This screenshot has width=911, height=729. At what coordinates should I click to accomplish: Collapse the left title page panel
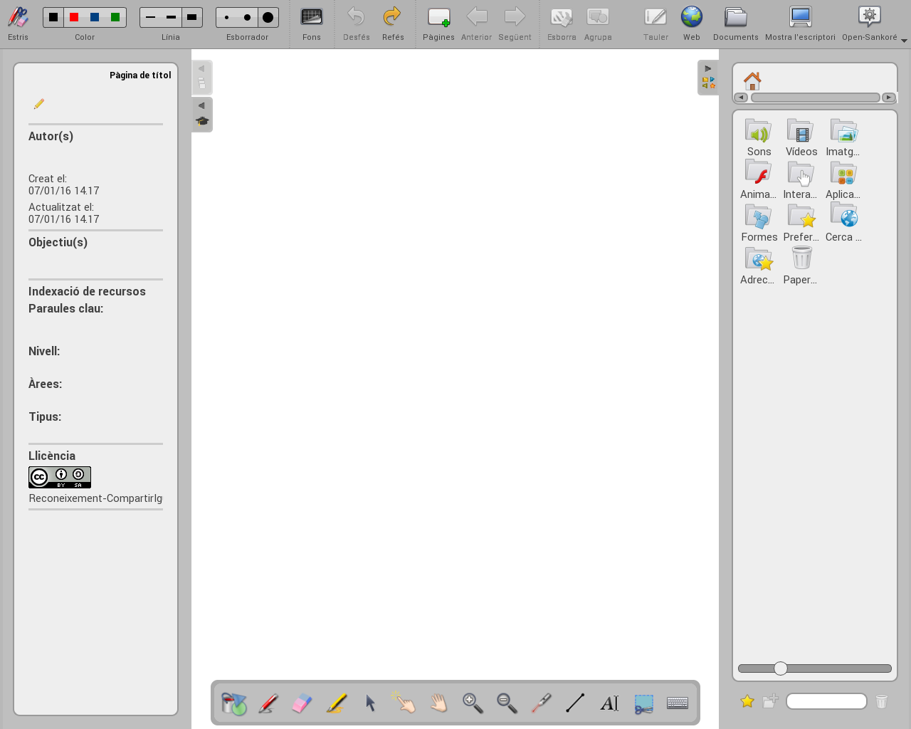pos(201,69)
